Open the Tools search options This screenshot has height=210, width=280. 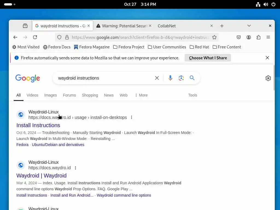(192, 95)
